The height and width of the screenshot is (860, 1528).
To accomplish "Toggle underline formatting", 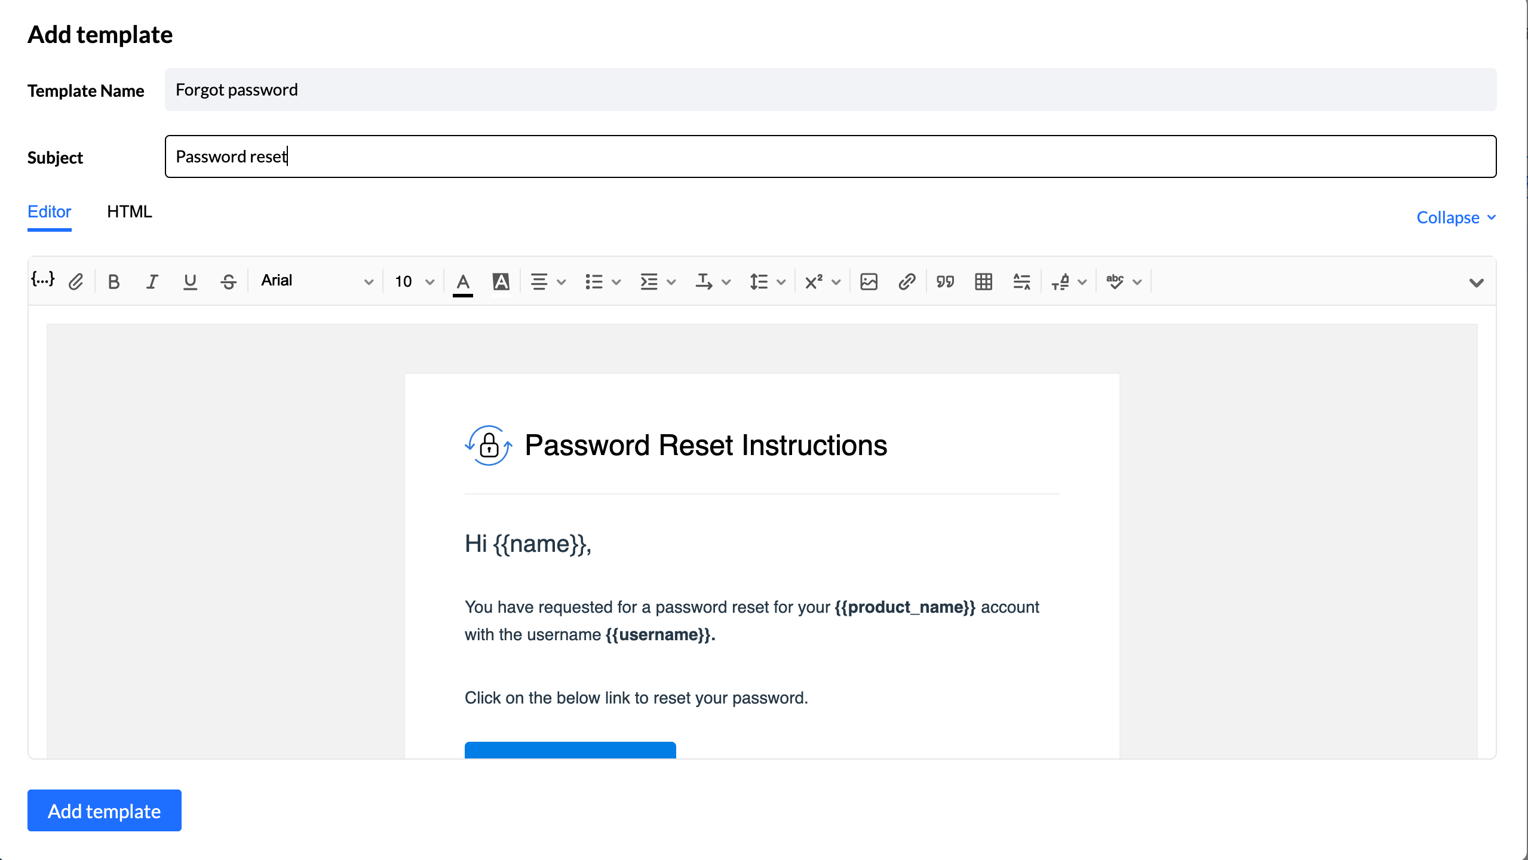I will coord(190,281).
